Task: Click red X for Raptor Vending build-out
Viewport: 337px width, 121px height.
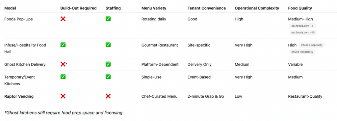Action: tap(63, 96)
